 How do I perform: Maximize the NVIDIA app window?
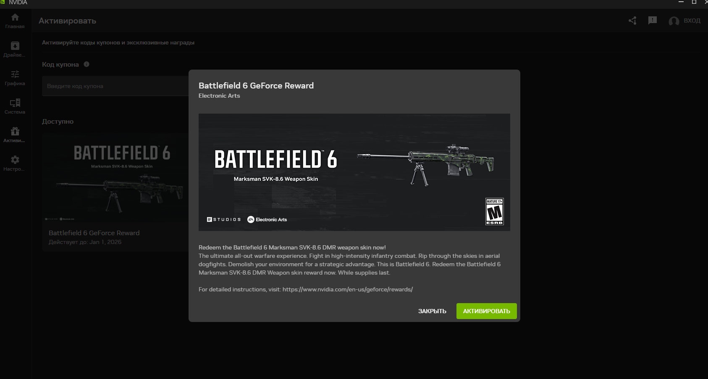coord(694,2)
